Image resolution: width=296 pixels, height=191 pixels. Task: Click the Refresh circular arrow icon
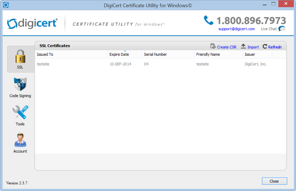tap(265, 46)
